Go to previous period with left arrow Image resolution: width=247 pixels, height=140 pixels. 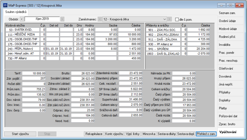22,19
